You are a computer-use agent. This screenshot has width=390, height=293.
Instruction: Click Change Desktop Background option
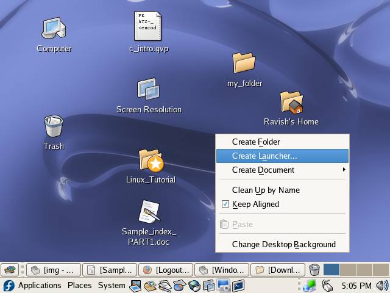tap(283, 244)
